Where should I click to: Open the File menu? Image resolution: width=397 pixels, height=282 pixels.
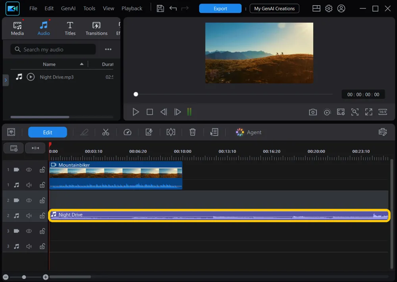click(33, 8)
